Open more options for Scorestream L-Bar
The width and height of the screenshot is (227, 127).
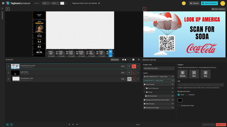pyautogui.click(x=138, y=79)
